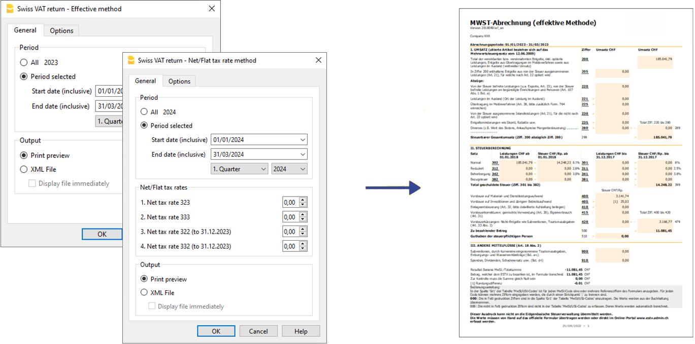This screenshot has height=344, width=695.
Task: Click the Net tax rate 333 value field
Action: (x=291, y=217)
